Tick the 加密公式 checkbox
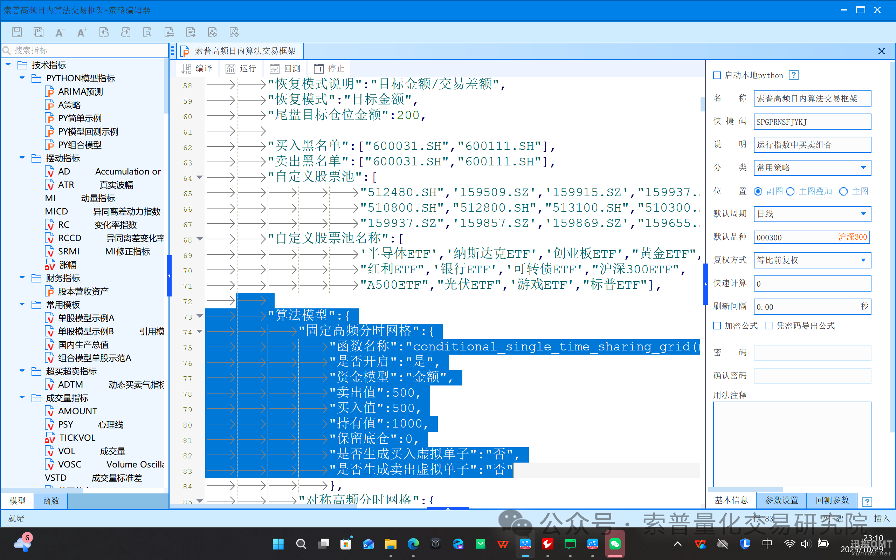This screenshot has width=896, height=560. pos(717,326)
